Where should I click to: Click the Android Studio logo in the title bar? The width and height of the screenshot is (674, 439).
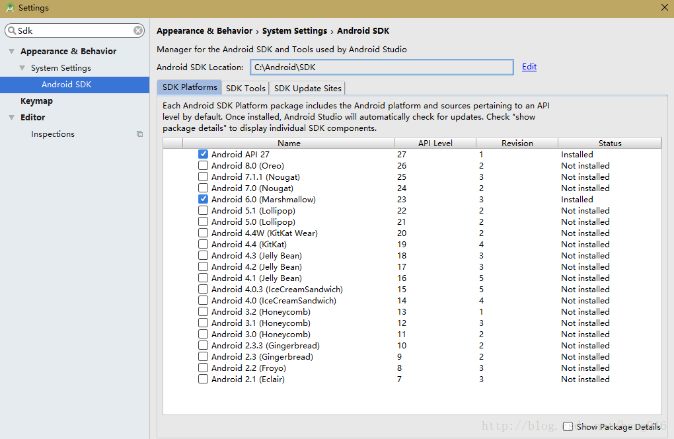(x=9, y=8)
